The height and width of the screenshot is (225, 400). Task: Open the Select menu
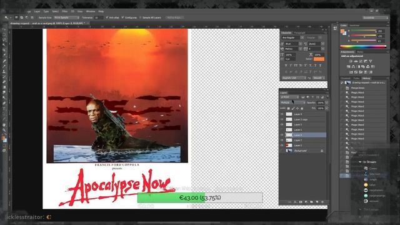(55, 11)
